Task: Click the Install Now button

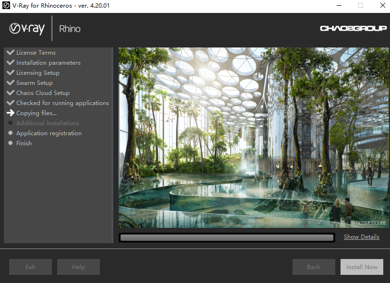Action: click(x=362, y=267)
